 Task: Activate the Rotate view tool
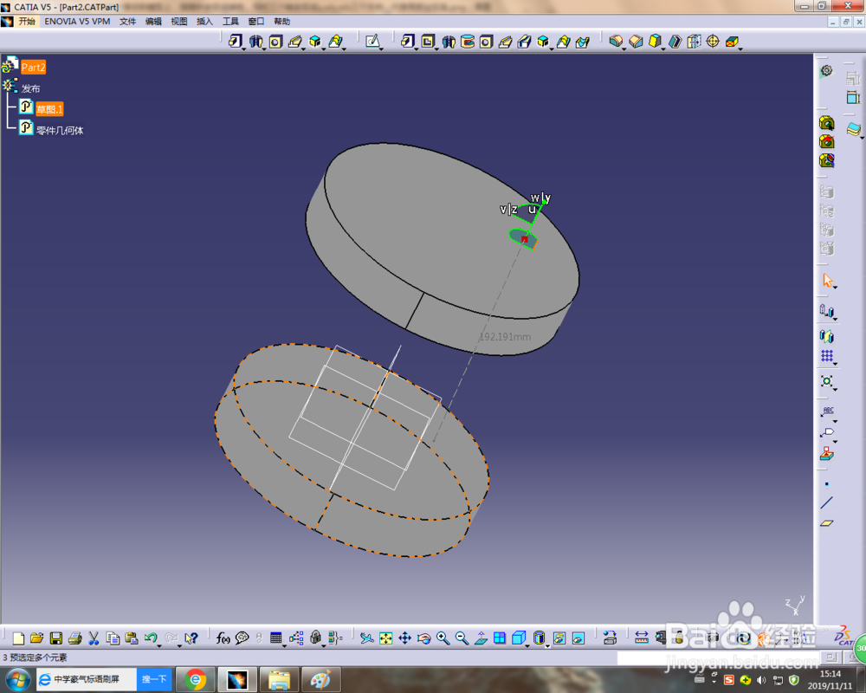(423, 638)
